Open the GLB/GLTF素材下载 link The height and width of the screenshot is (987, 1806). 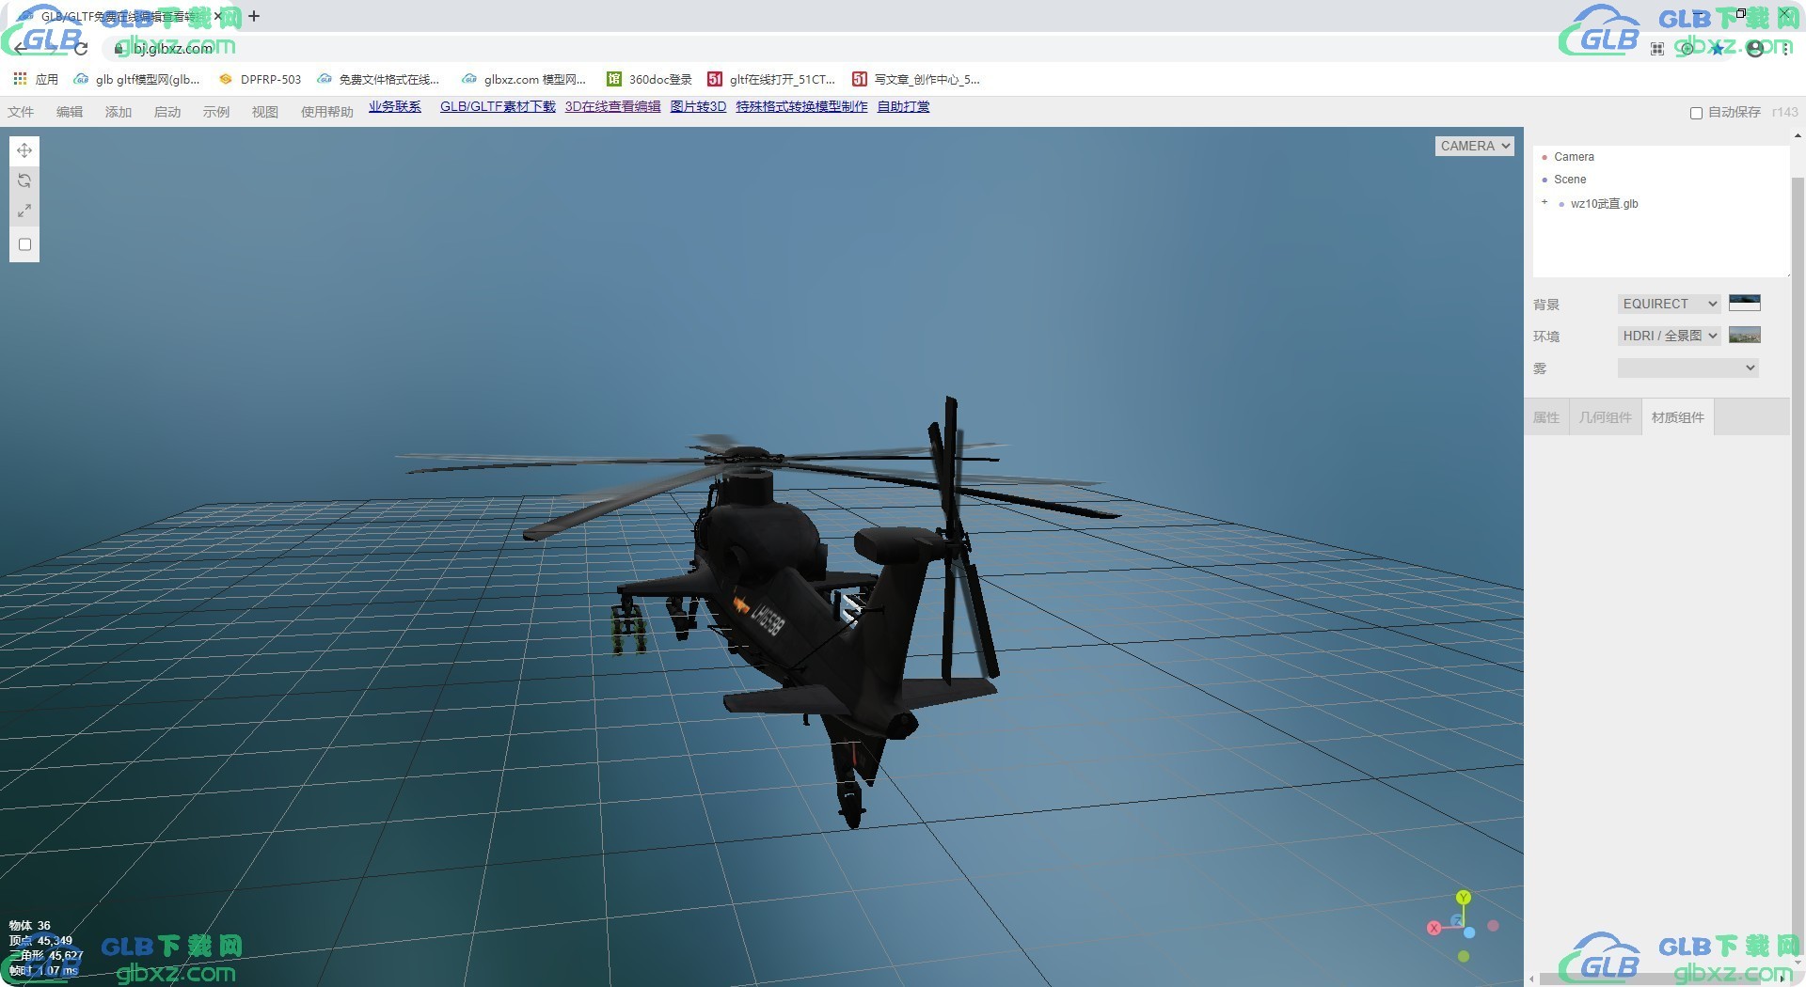tap(498, 106)
